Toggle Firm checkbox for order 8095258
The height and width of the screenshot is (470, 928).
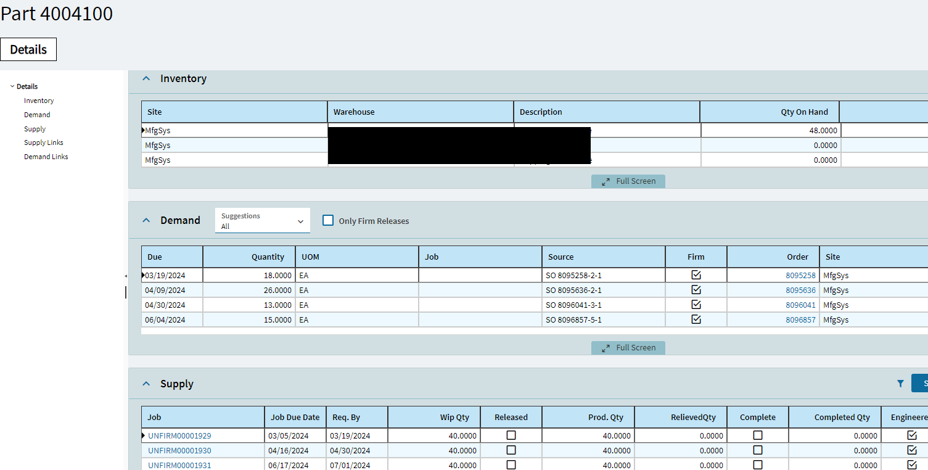pyautogui.click(x=696, y=275)
